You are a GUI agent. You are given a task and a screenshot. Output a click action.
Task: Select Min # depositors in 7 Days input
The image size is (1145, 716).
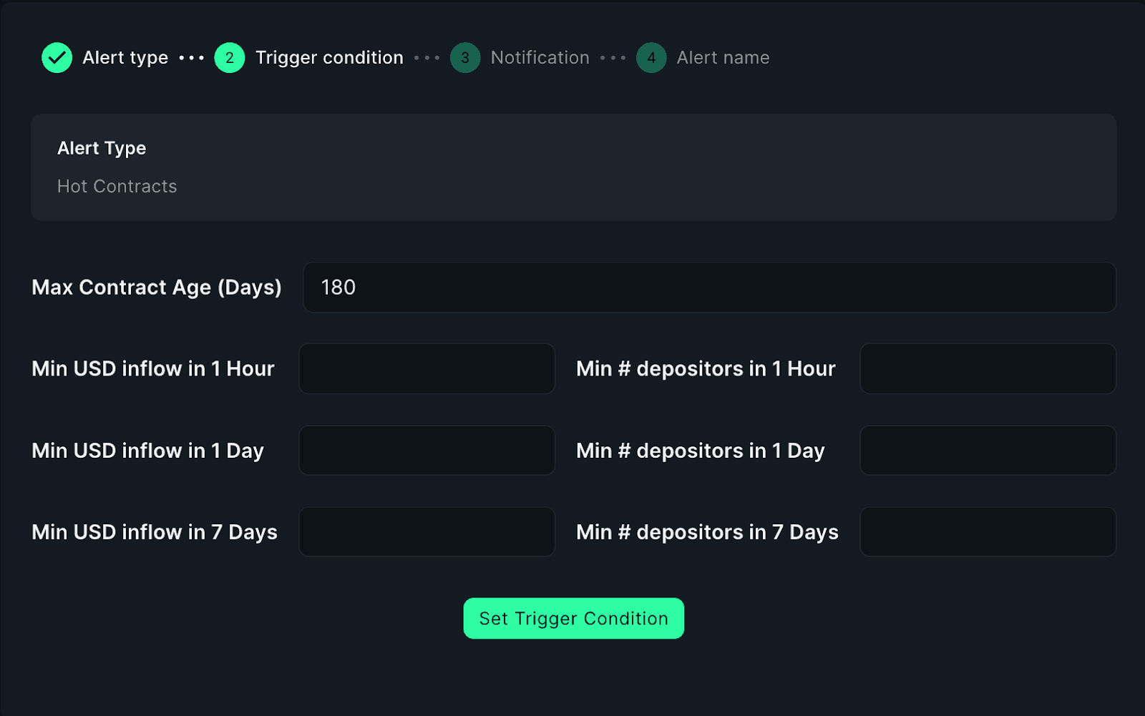click(988, 532)
